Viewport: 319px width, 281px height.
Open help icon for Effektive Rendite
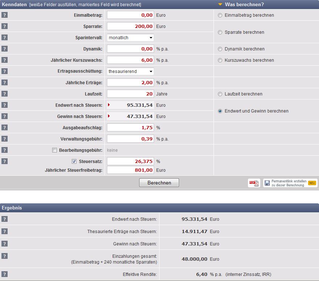coord(4,274)
